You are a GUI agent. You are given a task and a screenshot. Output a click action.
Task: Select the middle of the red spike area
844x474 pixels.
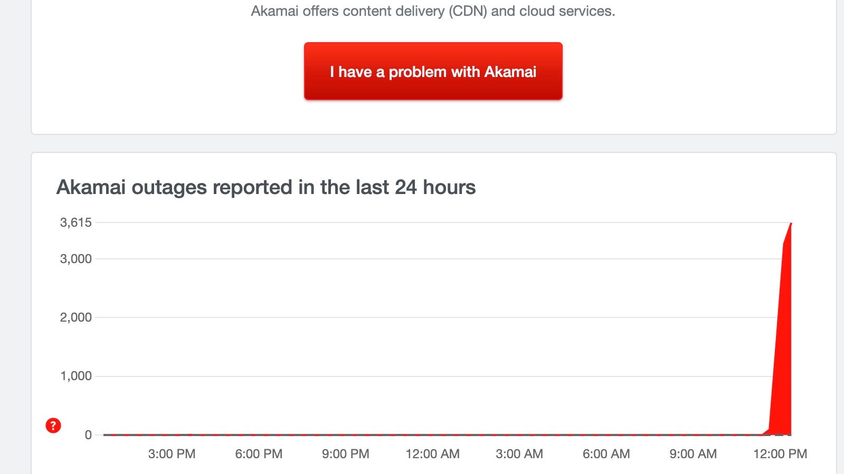(783, 343)
